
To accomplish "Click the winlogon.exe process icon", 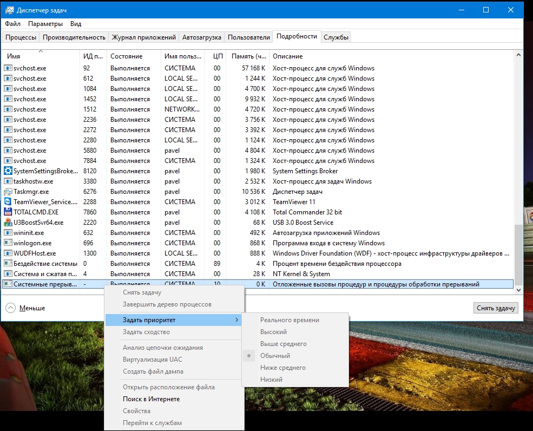I will point(8,243).
